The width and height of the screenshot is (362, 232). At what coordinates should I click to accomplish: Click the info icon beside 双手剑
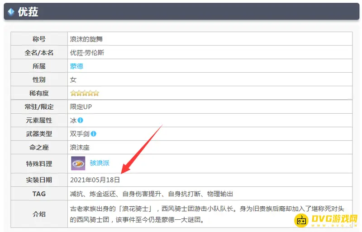(x=93, y=134)
